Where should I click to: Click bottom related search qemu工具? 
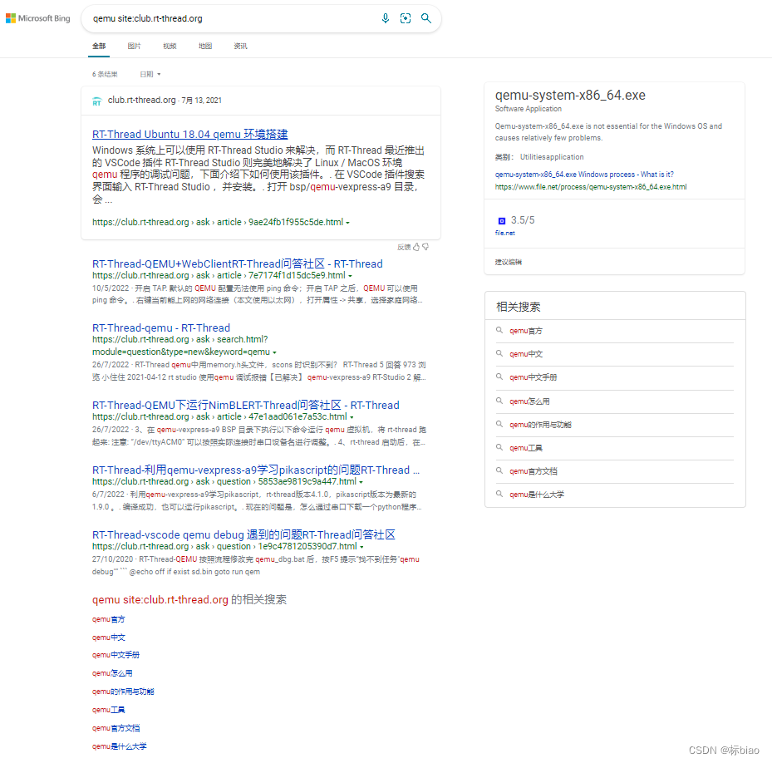(x=108, y=710)
